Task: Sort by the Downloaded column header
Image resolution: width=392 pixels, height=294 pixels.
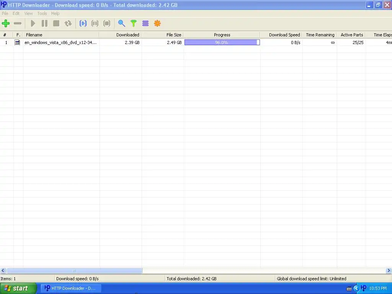Action: pyautogui.click(x=120, y=35)
